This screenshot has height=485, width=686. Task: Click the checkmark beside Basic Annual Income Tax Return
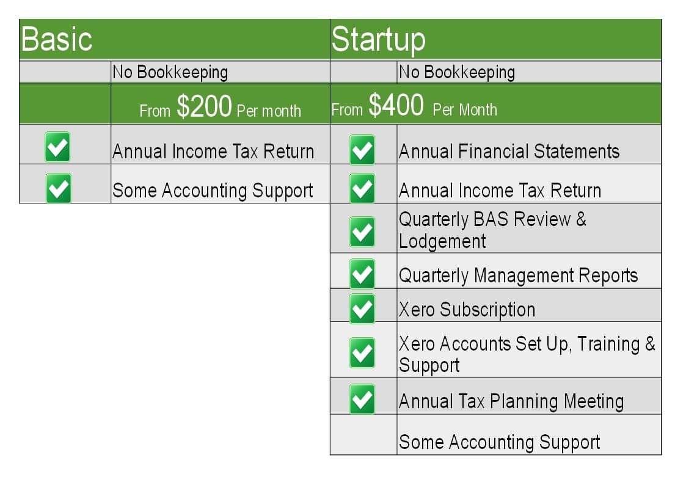[x=57, y=147]
